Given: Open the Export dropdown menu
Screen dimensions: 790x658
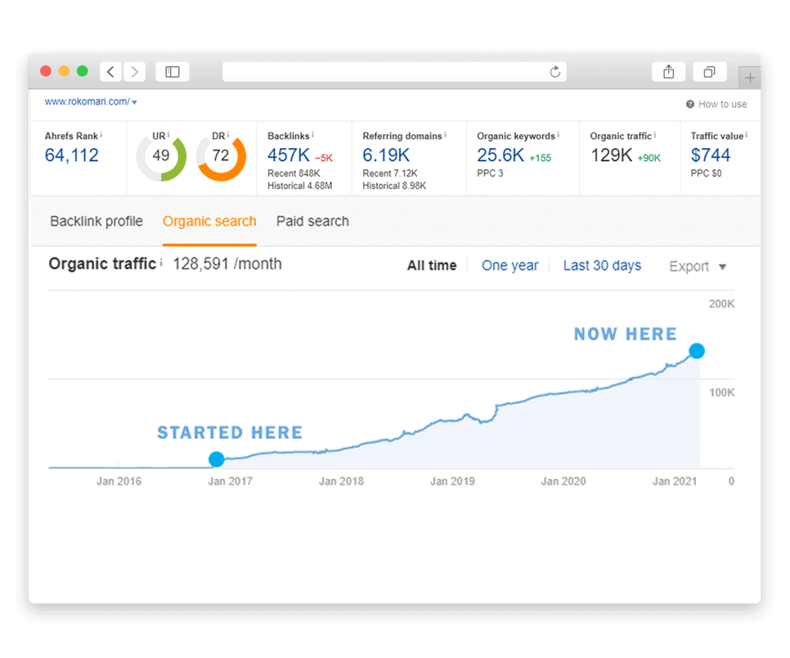Looking at the screenshot, I should tap(697, 266).
